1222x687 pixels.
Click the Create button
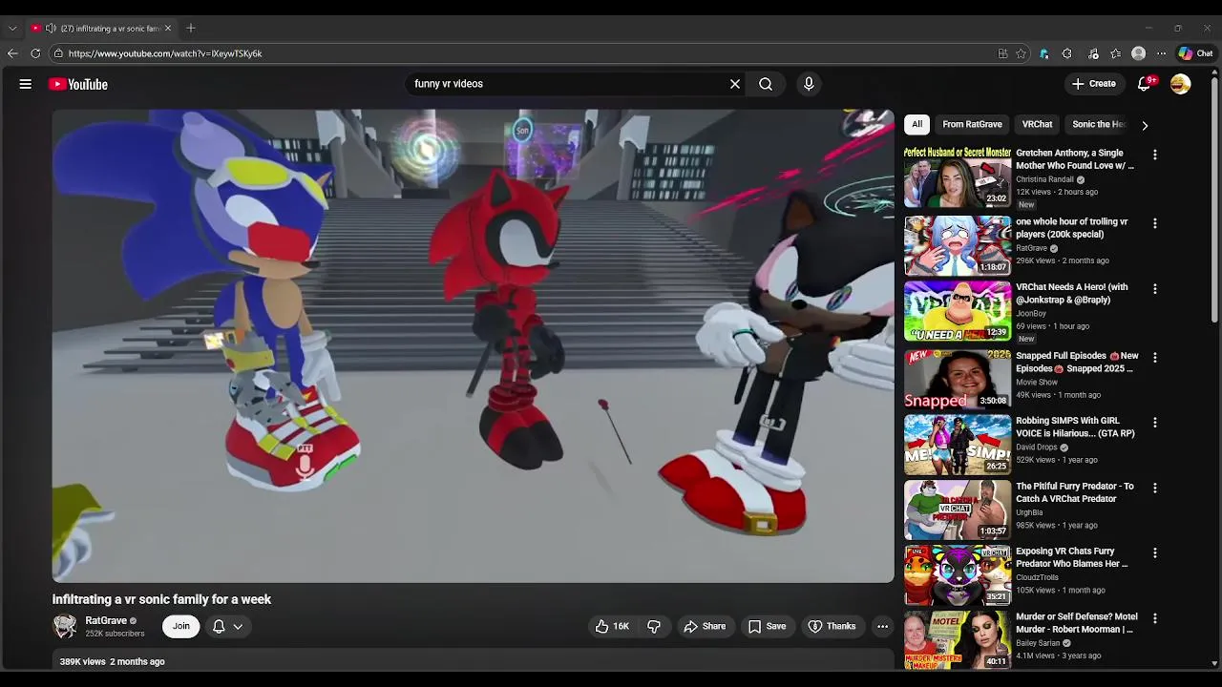click(x=1093, y=84)
